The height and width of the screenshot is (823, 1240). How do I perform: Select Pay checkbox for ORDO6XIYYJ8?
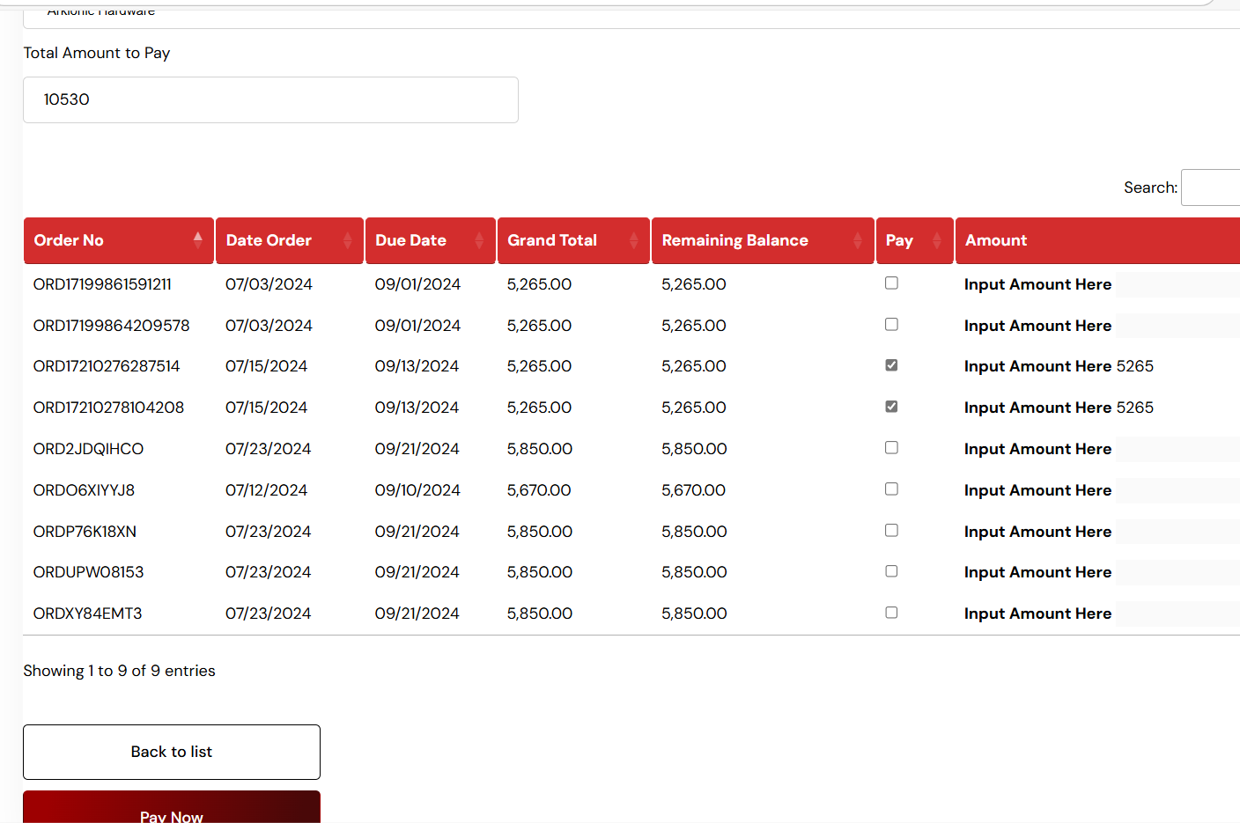[x=891, y=489]
